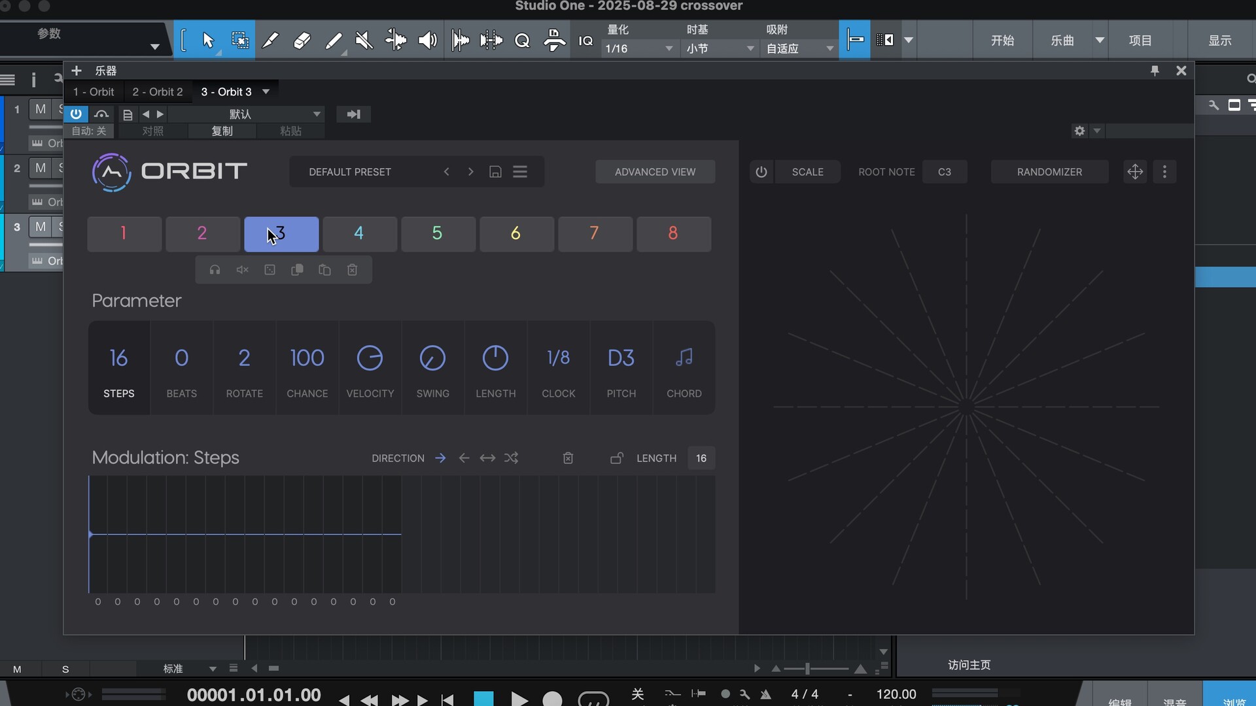1256x706 pixels.
Task: Expand the 3 - Orbit 3 tab arrow
Action: tap(266, 92)
